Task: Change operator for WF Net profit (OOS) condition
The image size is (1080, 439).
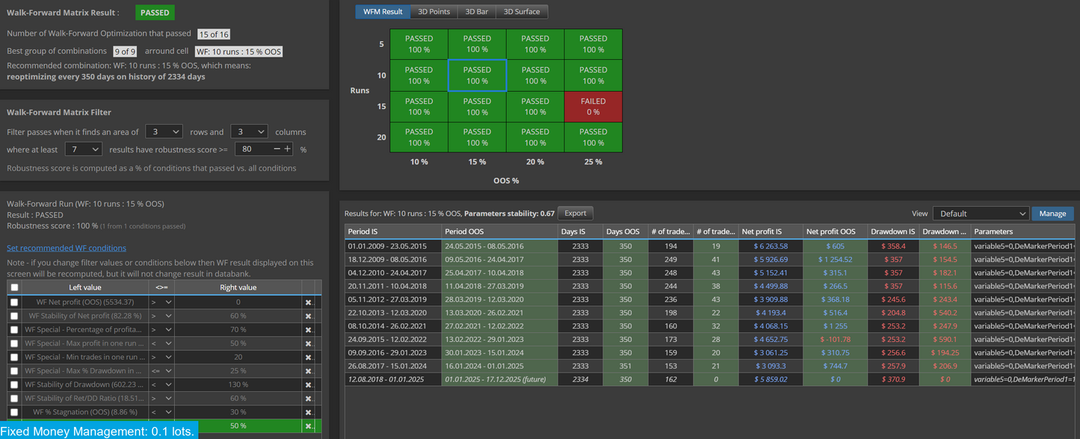Action: (161, 302)
